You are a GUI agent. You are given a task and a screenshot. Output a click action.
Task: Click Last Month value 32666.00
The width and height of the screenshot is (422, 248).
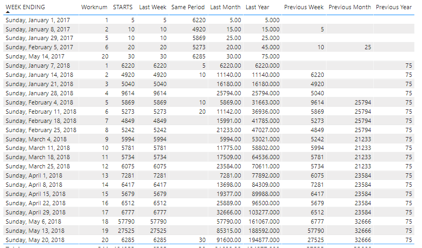(229, 212)
